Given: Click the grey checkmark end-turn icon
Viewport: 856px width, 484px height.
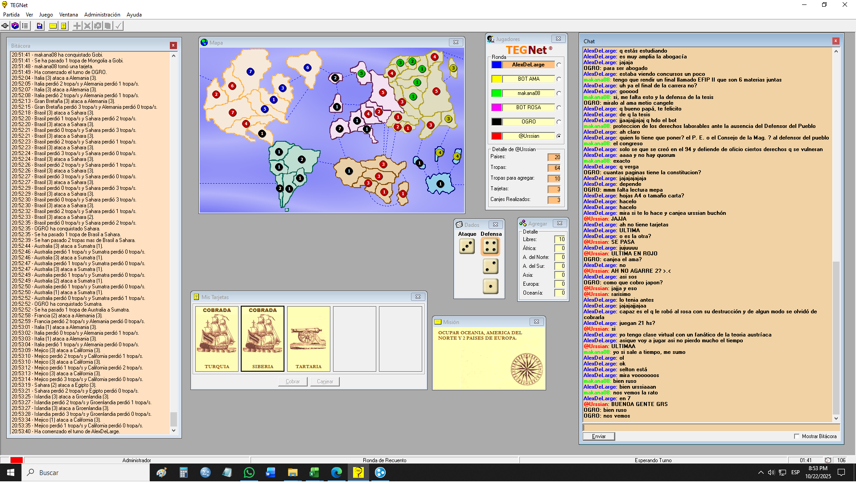Looking at the screenshot, I should coord(118,26).
